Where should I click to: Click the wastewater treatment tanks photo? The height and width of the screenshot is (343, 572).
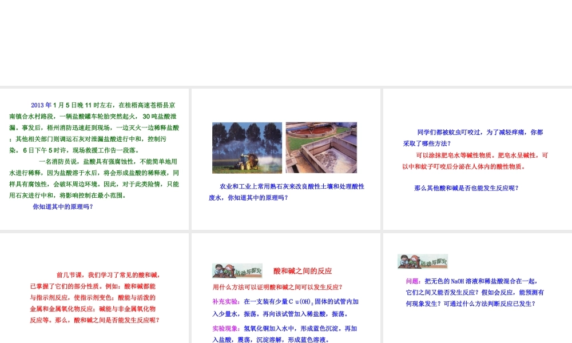pyautogui.click(x=321, y=147)
